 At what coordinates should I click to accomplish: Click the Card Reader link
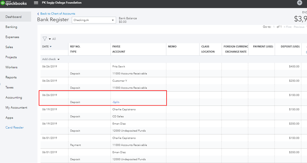point(14,128)
